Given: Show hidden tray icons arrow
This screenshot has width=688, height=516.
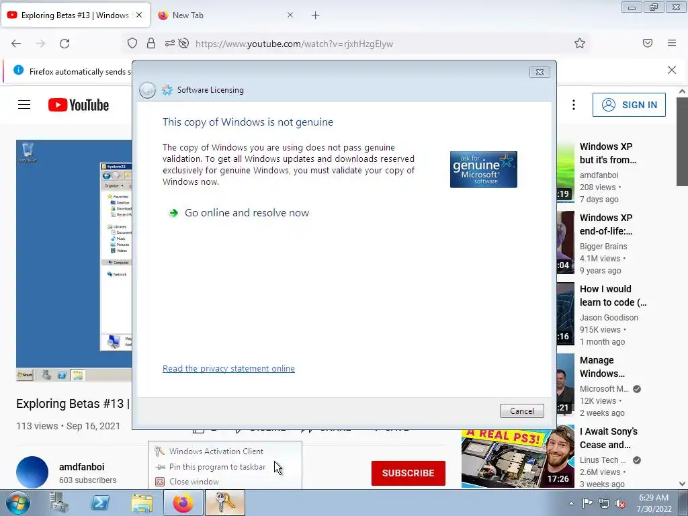Looking at the screenshot, I should click(571, 503).
